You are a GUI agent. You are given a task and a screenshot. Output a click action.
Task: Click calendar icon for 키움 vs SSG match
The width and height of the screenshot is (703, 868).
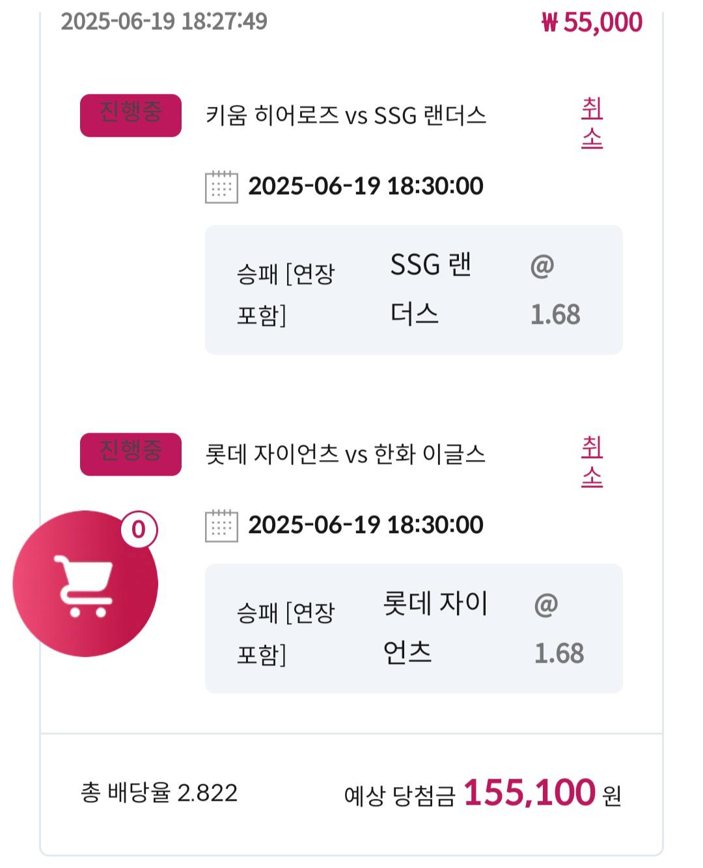(x=221, y=187)
